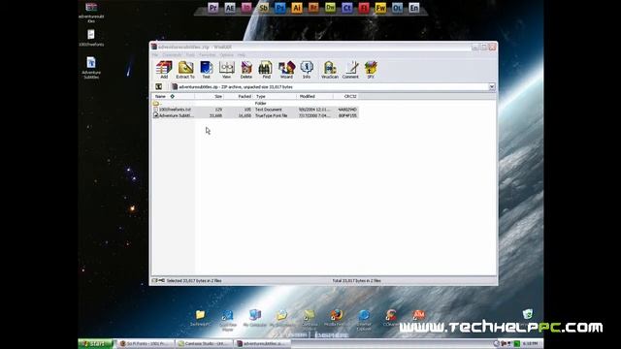Click the Delete toolbar icon
The height and width of the screenshot is (349, 621).
click(245, 70)
